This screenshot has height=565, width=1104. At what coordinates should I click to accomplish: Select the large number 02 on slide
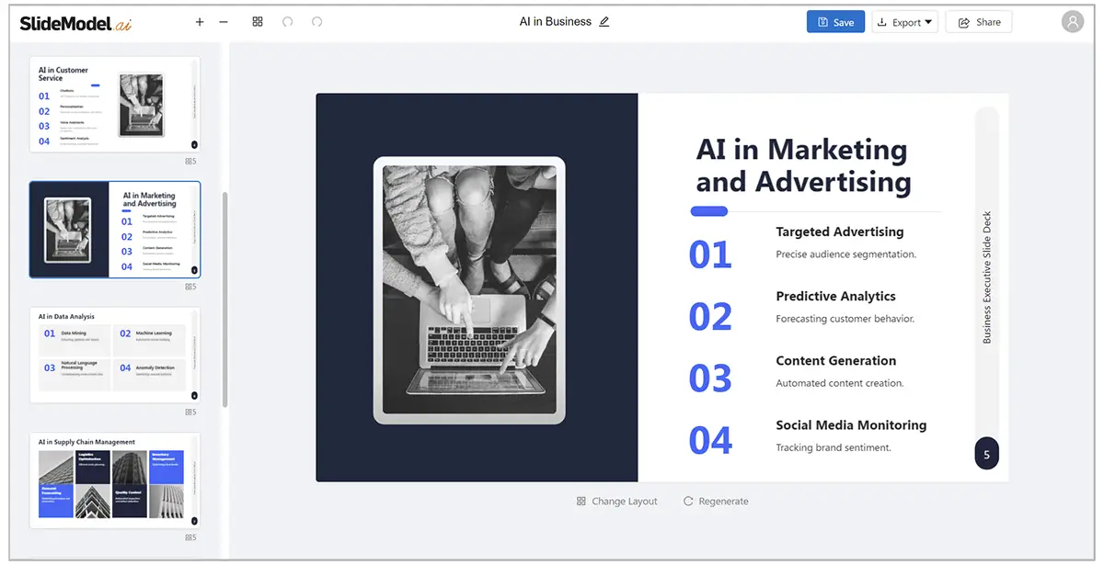point(710,317)
